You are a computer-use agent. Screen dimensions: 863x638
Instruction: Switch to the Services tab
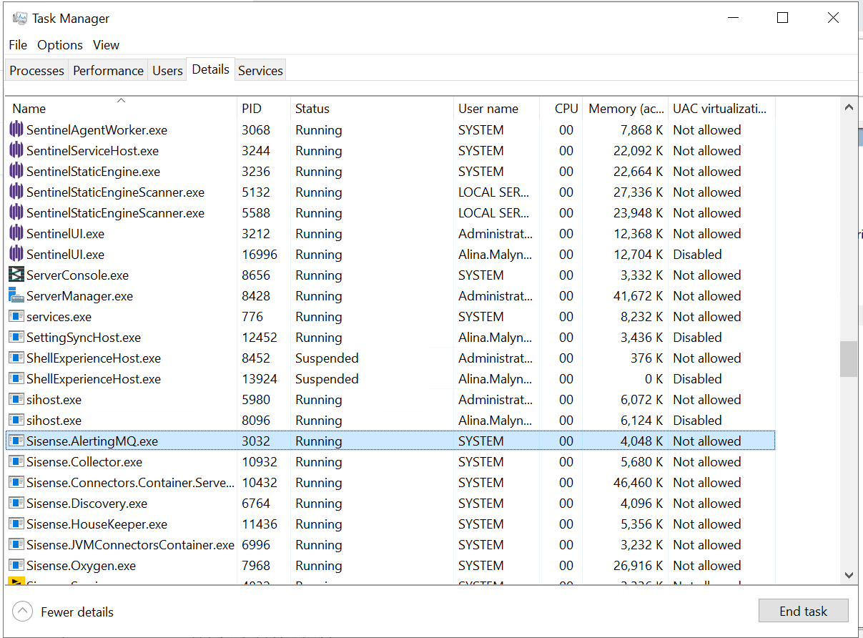point(260,71)
